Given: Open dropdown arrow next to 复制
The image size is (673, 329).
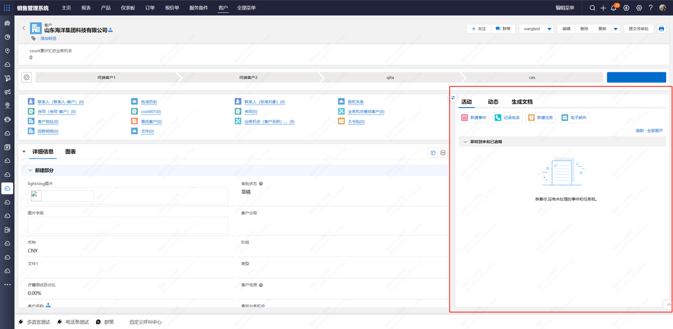Looking at the screenshot, I should [616, 29].
